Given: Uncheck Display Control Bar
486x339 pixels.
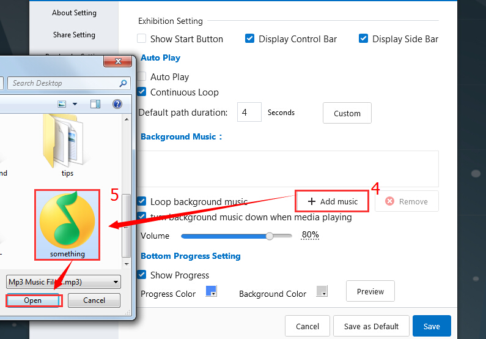Looking at the screenshot, I should point(249,39).
